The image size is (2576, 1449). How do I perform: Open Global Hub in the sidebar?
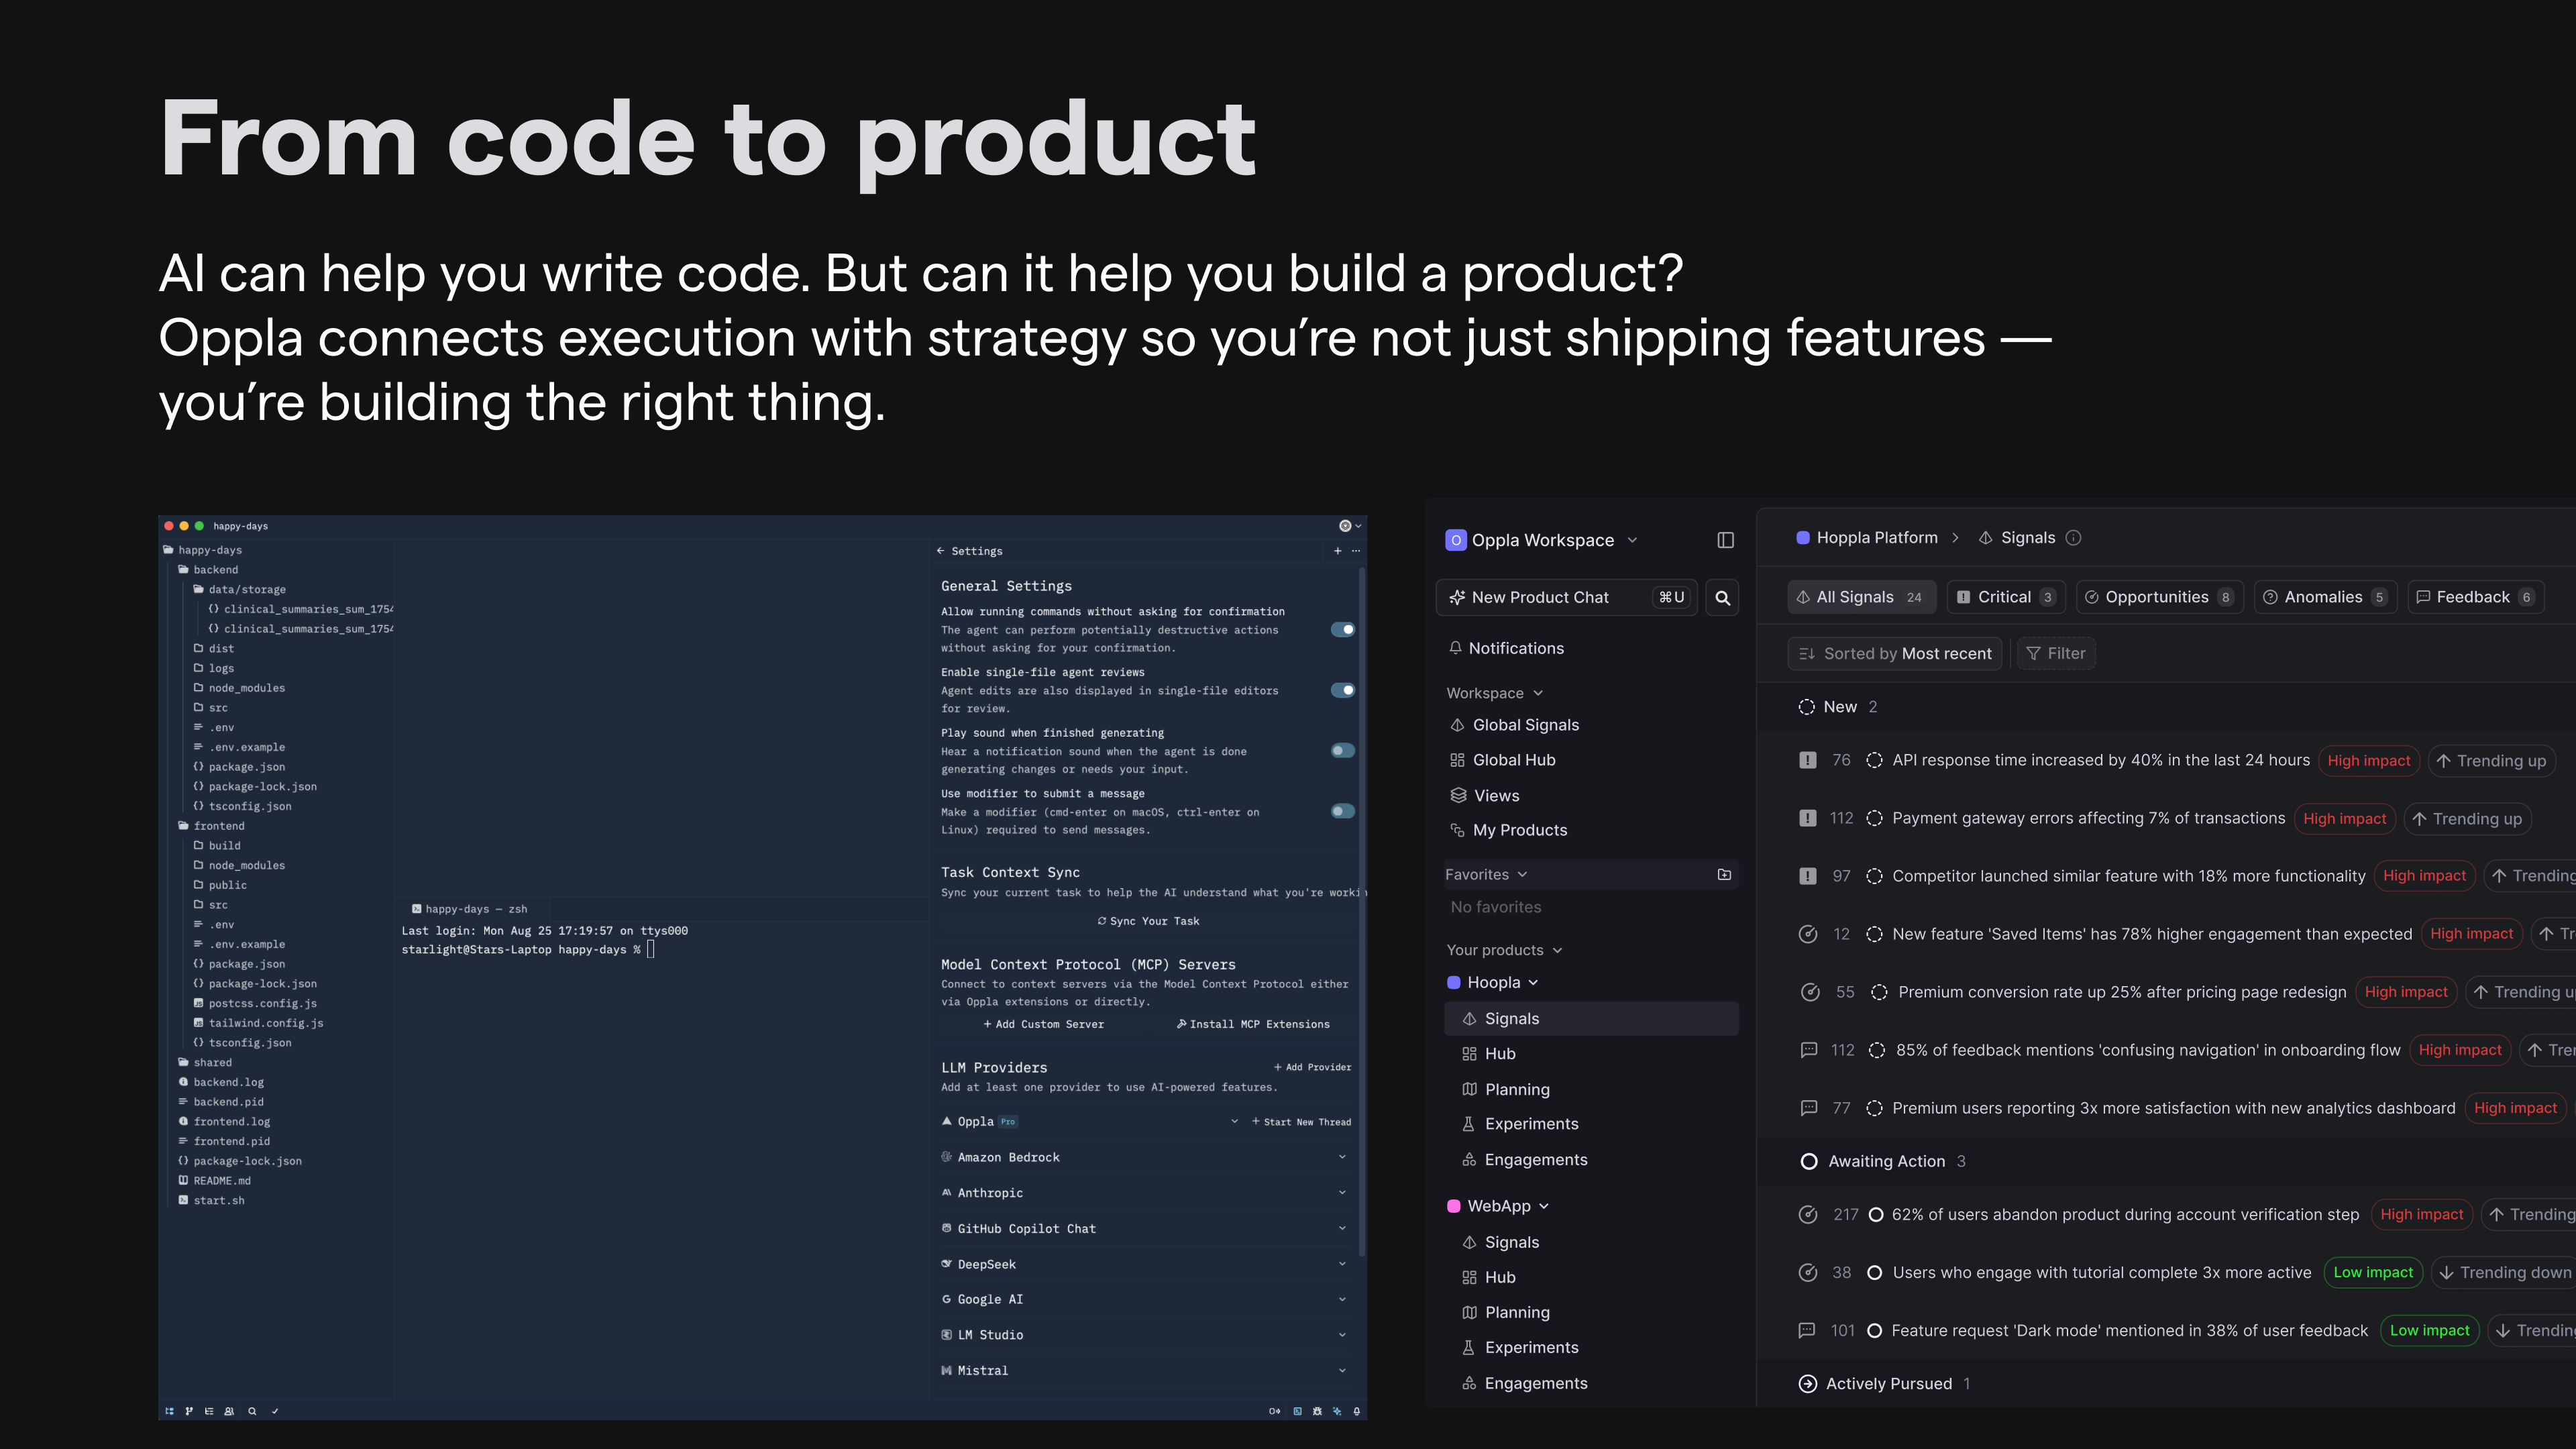1503,760
